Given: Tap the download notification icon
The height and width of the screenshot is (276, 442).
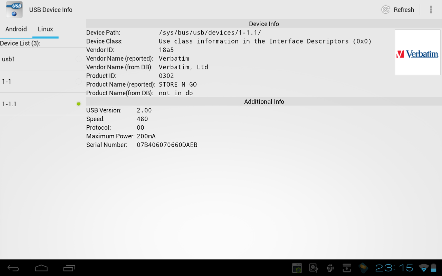Looking at the screenshot, I should click(347, 268).
